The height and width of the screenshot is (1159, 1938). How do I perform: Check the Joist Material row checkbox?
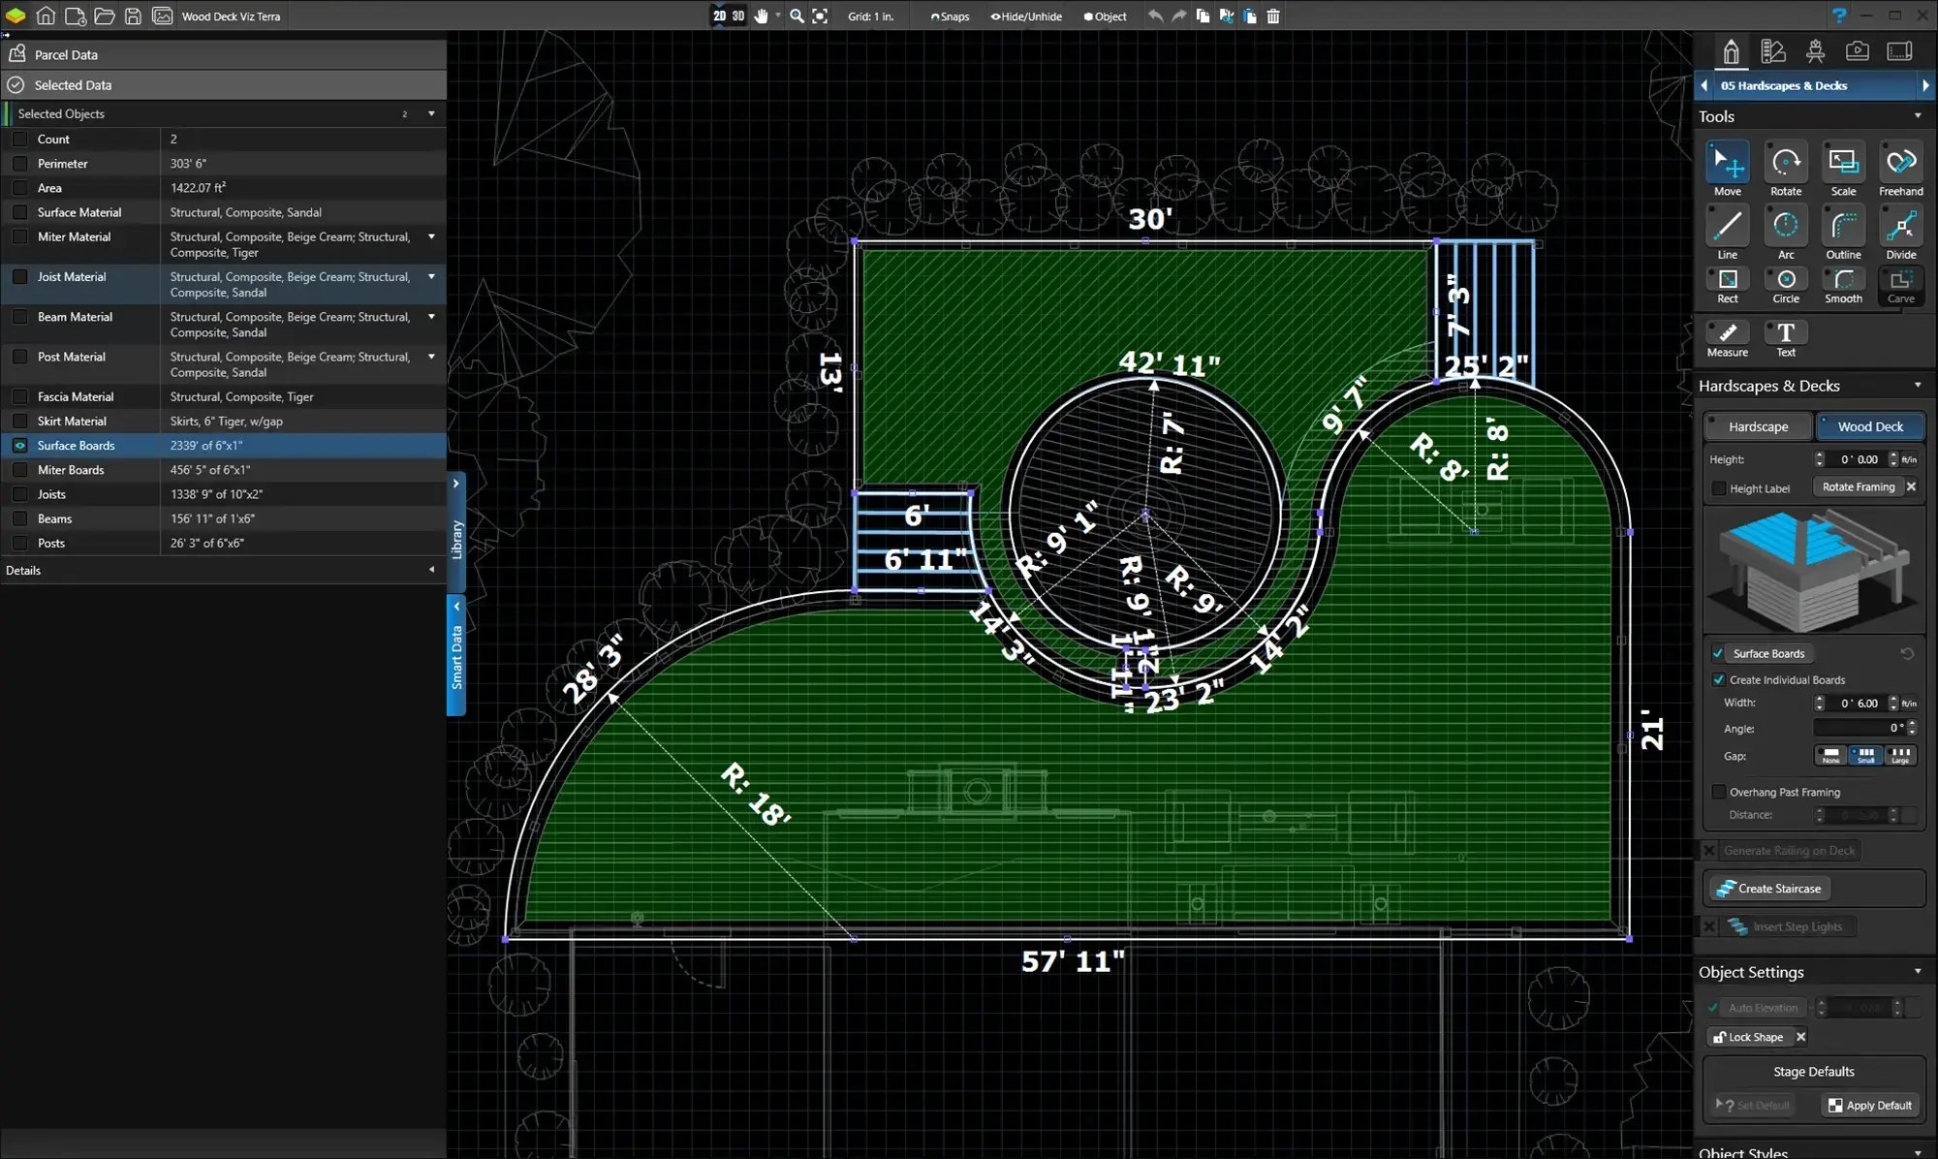click(19, 276)
